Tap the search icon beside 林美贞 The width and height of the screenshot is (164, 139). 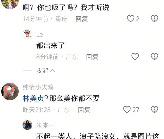coord(46,97)
